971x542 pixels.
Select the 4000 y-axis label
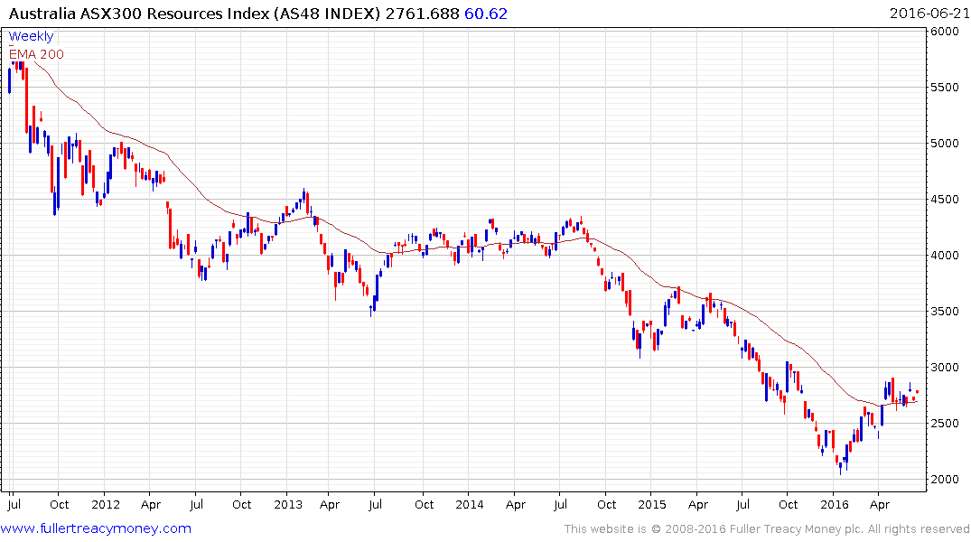(x=945, y=256)
